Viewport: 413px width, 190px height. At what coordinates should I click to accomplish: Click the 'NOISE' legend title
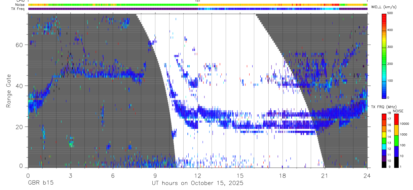pyautogui.click(x=398, y=111)
